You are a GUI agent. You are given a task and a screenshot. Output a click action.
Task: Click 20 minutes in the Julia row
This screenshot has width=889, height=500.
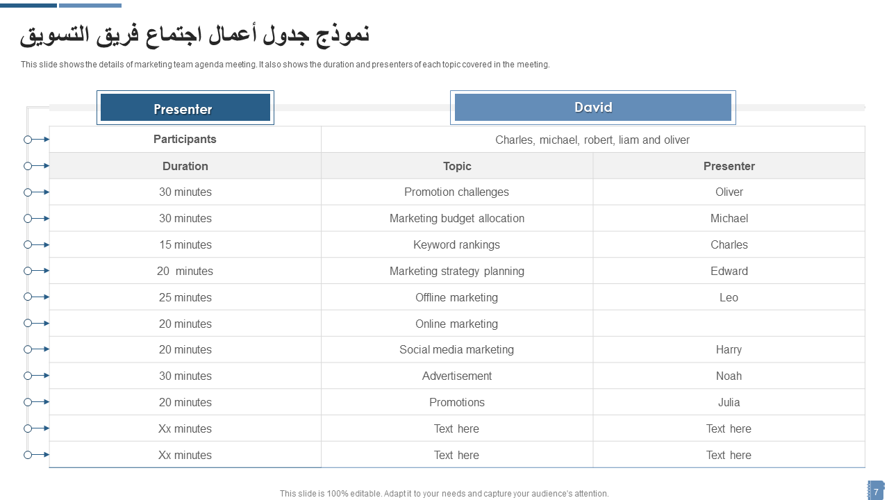(x=185, y=402)
